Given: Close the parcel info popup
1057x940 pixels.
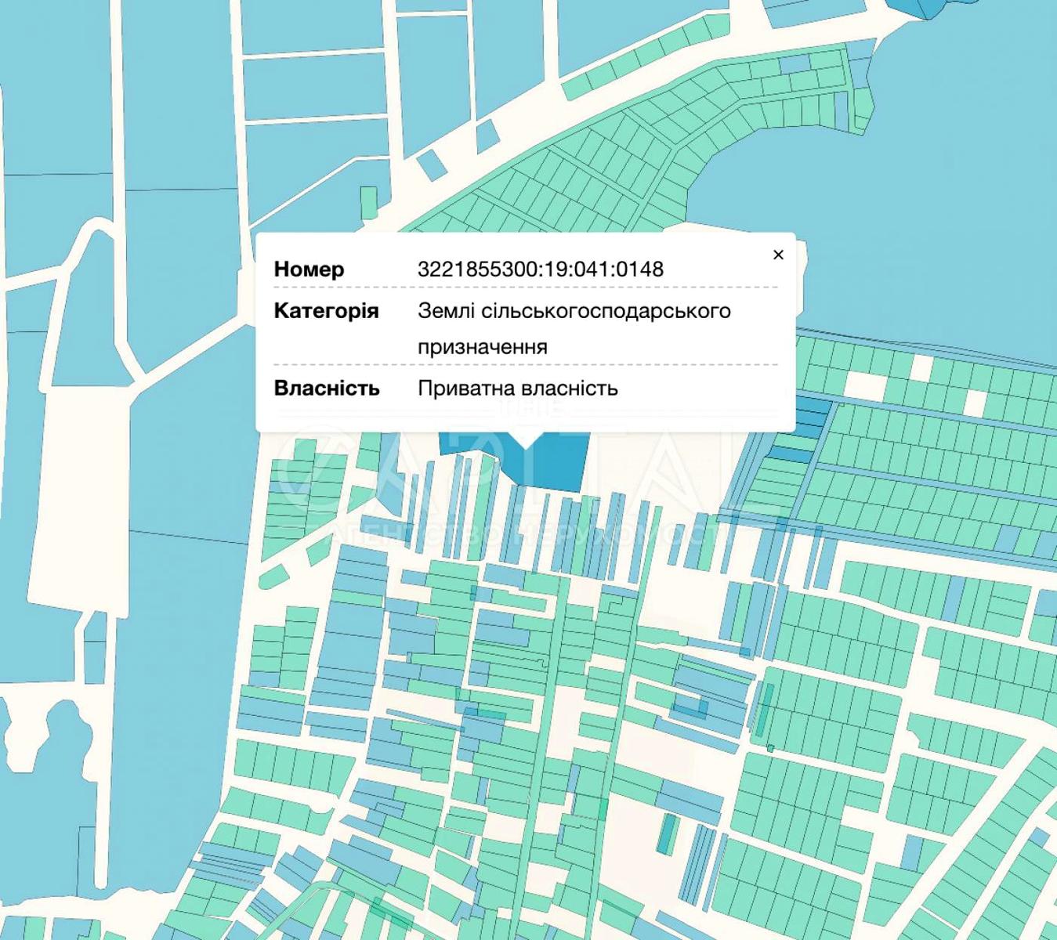Looking at the screenshot, I should click(778, 255).
